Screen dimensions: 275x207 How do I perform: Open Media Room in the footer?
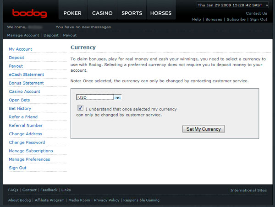tap(79, 200)
